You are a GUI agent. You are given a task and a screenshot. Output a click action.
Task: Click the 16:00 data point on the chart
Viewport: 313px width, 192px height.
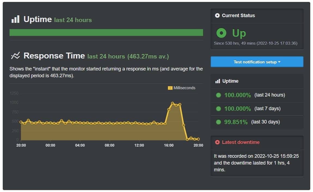click(x=169, y=109)
